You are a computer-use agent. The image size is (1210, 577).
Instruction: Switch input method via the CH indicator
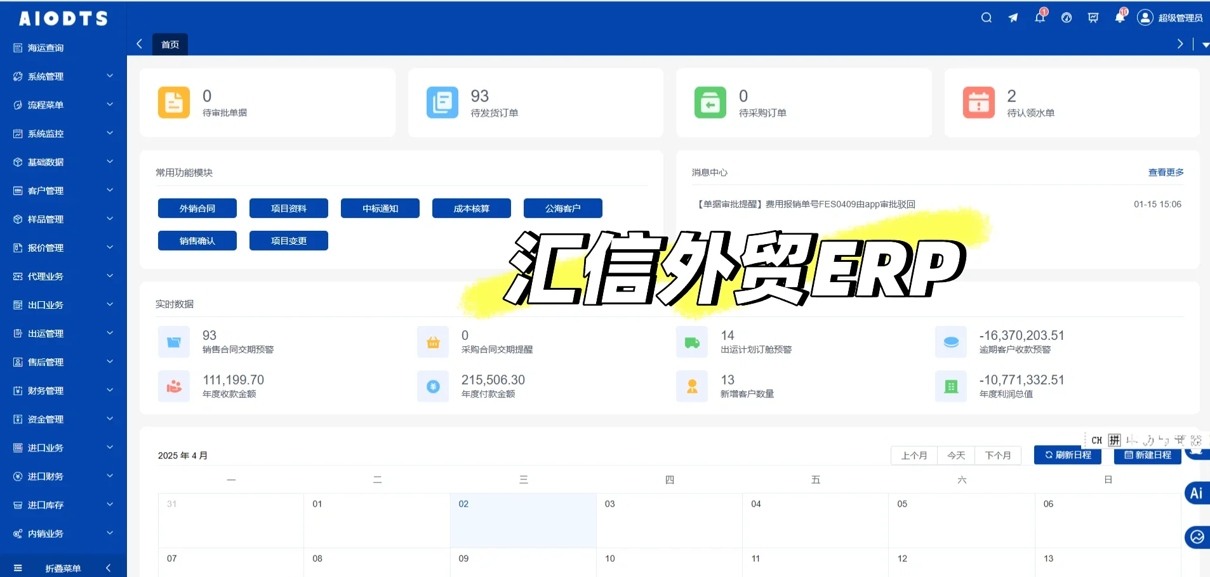tap(1096, 439)
